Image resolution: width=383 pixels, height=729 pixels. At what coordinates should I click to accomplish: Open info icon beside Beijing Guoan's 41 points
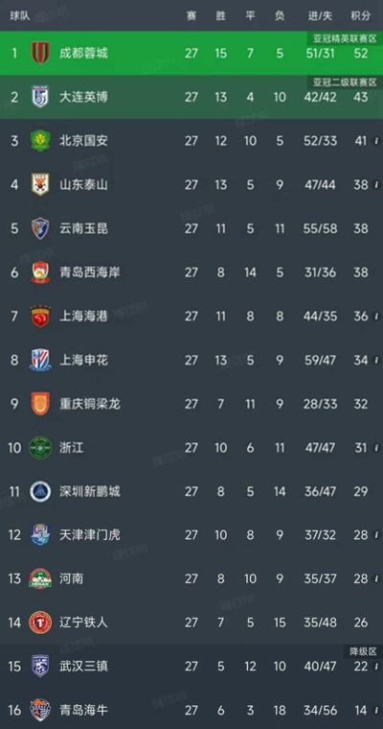374,141
